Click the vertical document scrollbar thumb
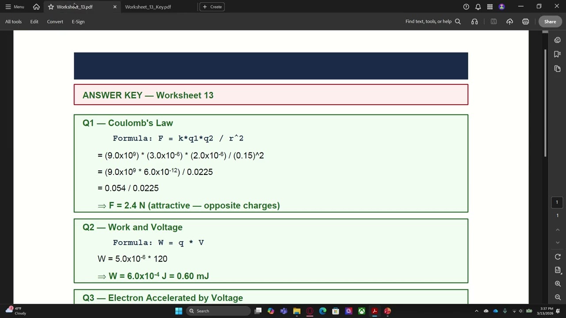Image resolution: width=566 pixels, height=318 pixels. coord(545,102)
